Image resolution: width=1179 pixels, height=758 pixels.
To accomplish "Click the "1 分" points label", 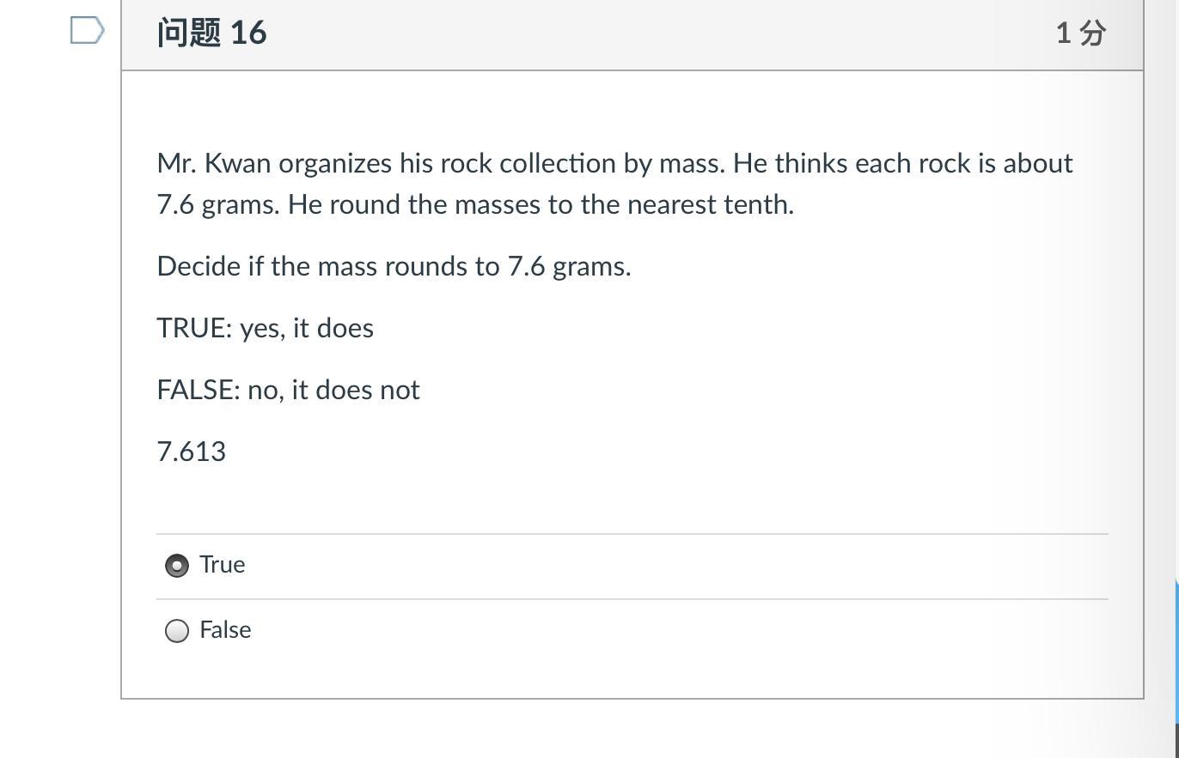I will tap(1080, 33).
